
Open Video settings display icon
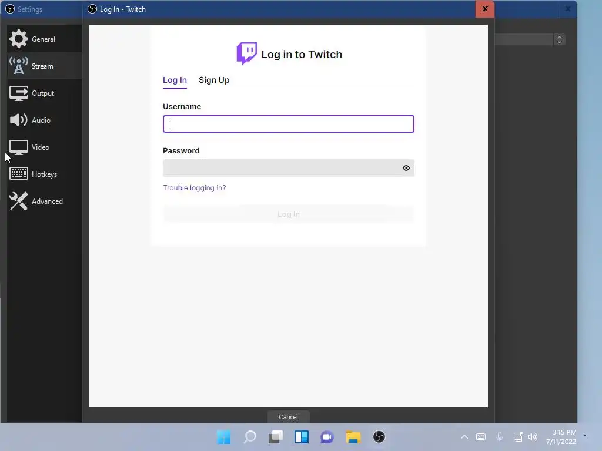(x=18, y=147)
